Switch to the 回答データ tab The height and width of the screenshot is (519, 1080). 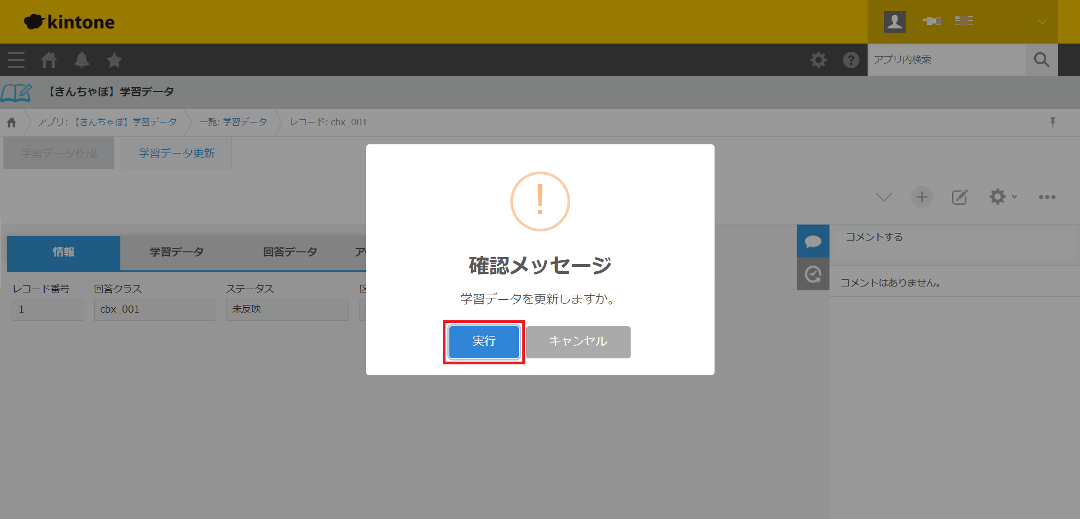(290, 252)
